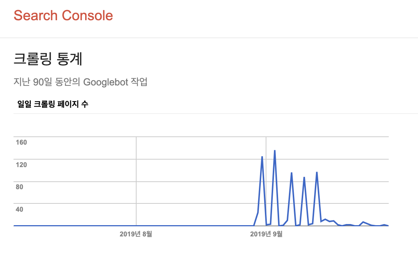Select the tallest spike in the crawl chart
Viewport: 418px width, 263px height.
(275, 151)
